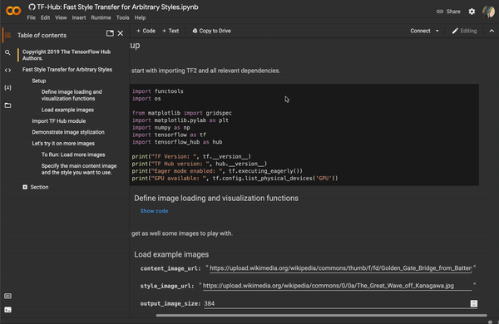Click the imports code cell
The image size is (499, 324).
304,135
